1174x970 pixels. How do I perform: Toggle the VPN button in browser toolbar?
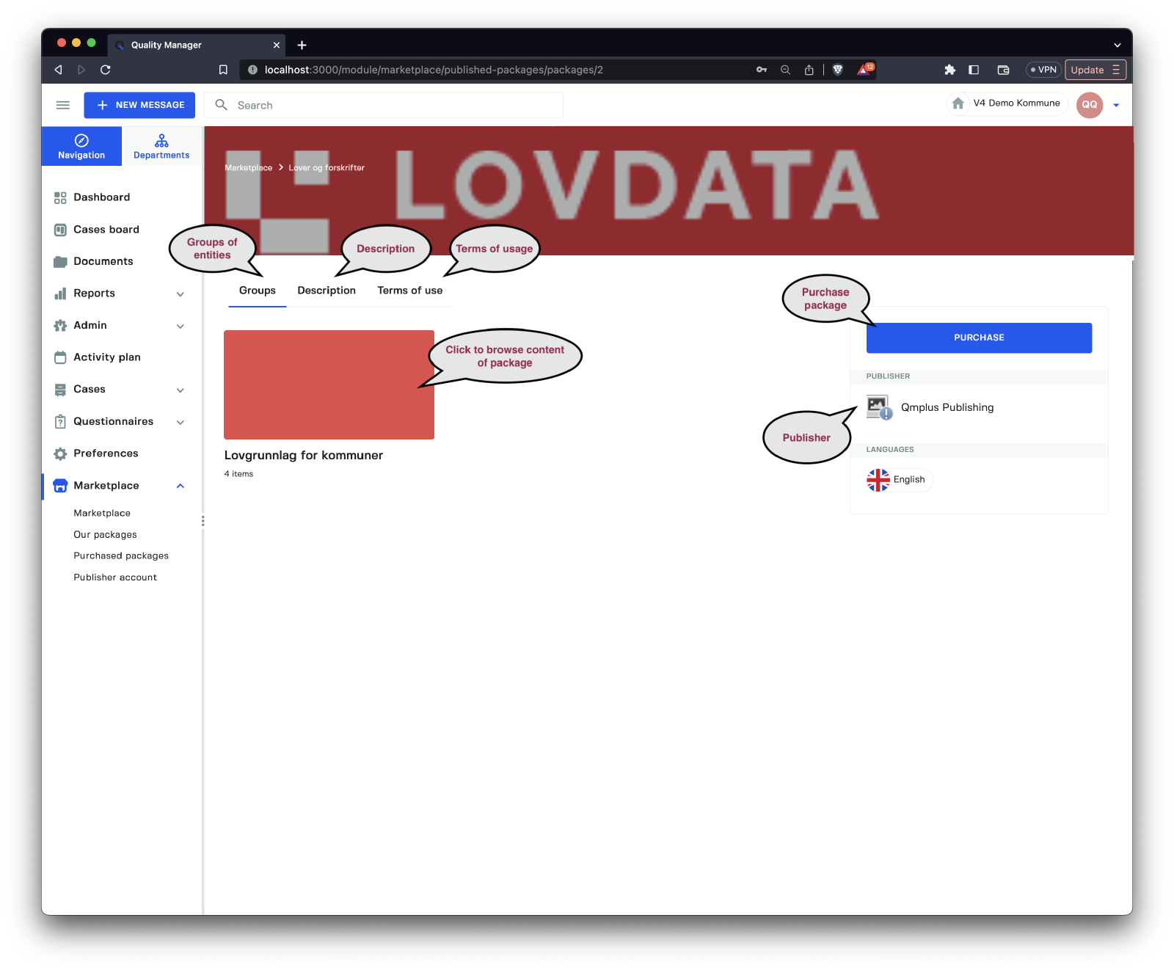1043,70
